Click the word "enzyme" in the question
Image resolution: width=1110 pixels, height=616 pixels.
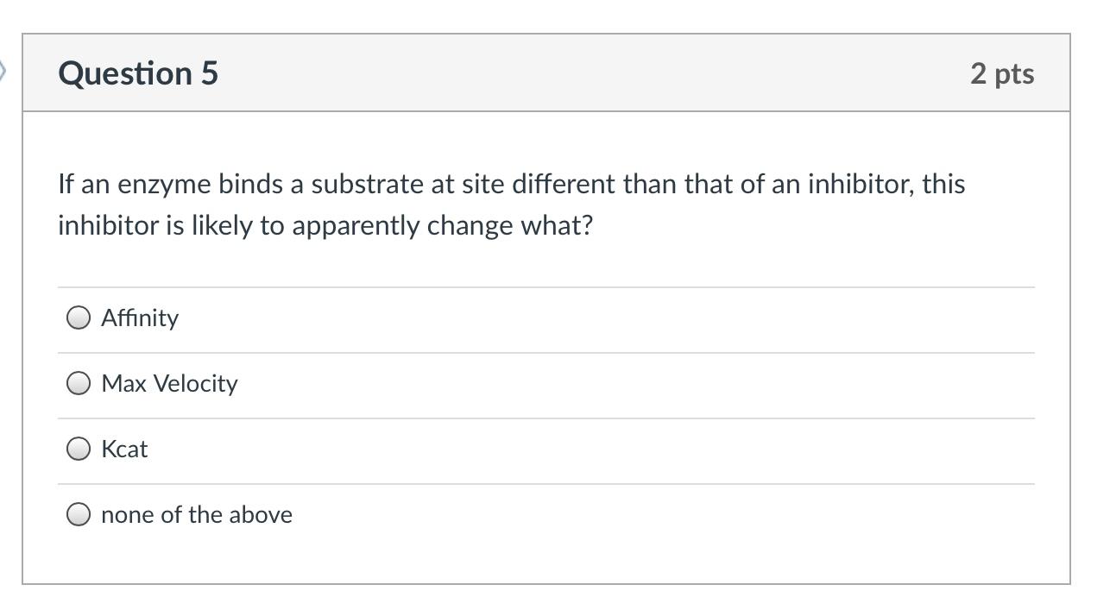coord(164,185)
